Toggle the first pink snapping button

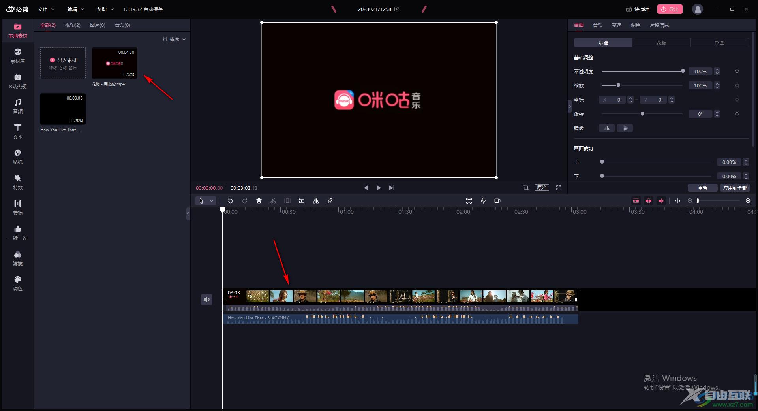[636, 201]
